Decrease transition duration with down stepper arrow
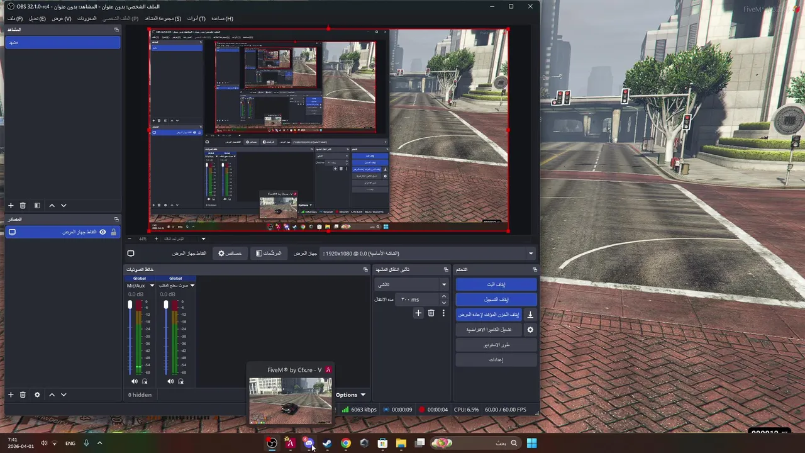Screen dimensions: 805x453 [x=443, y=303]
